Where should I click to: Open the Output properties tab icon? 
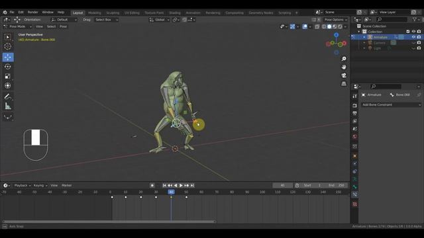[x=355, y=113]
